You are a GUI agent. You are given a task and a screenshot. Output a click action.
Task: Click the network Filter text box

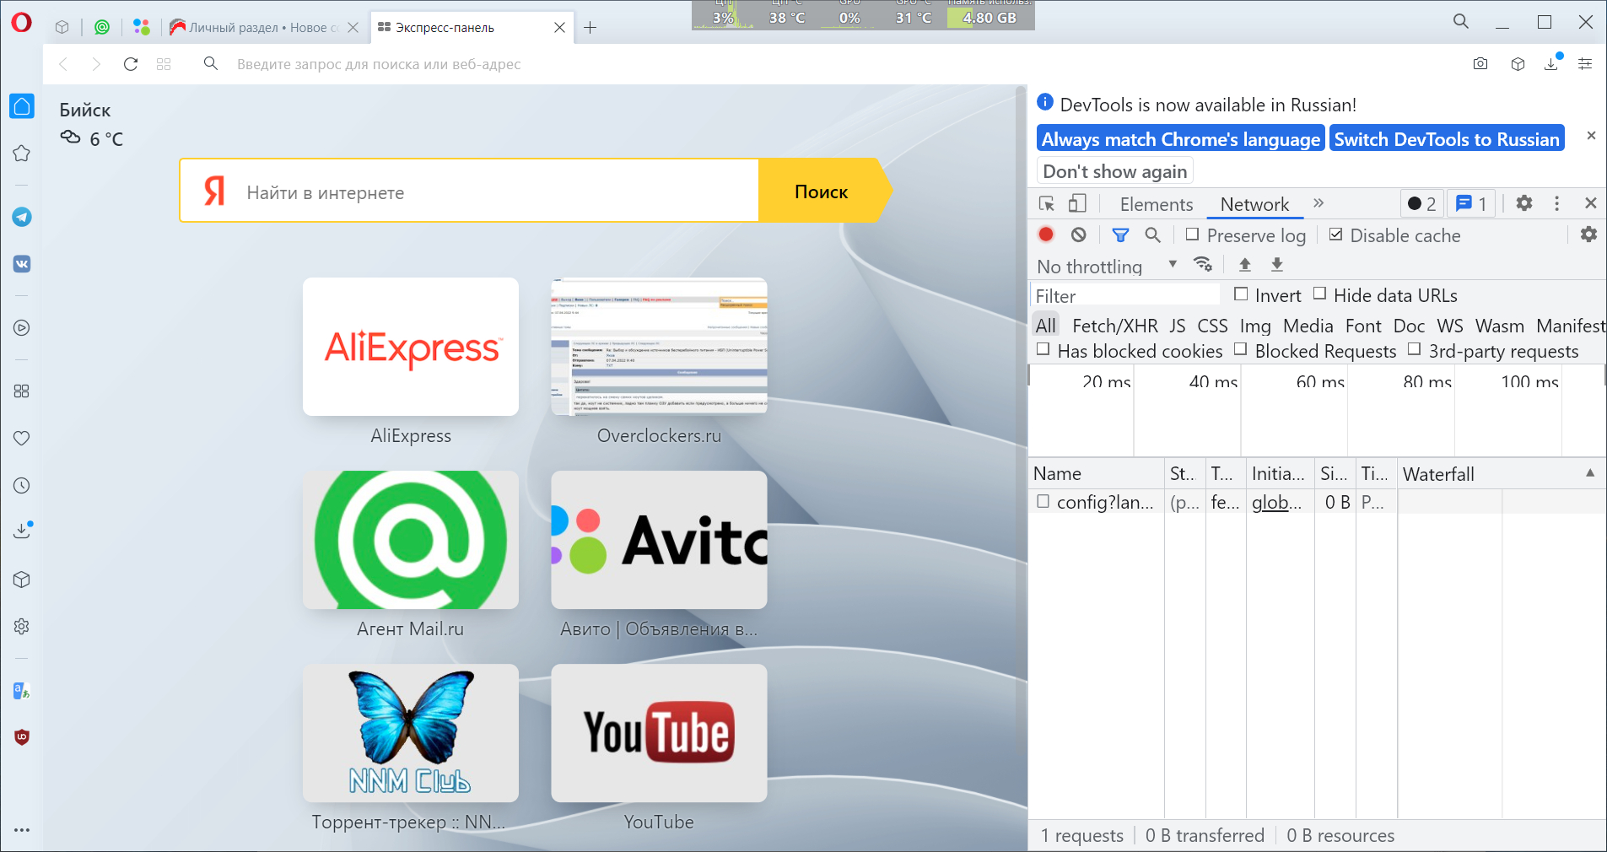(1125, 295)
